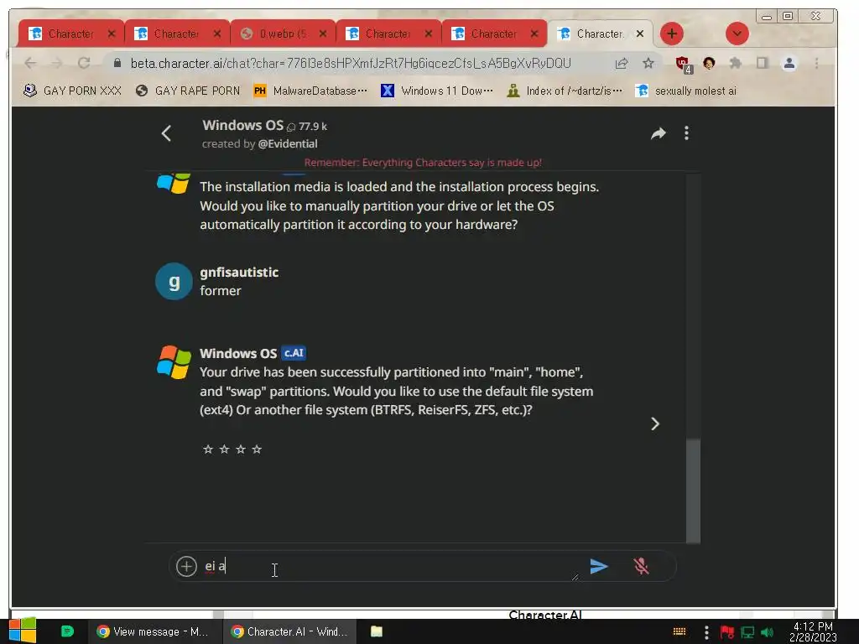This screenshot has width=859, height=644.
Task: Open the Index of /~dartz/is bookmark
Action: [x=565, y=91]
